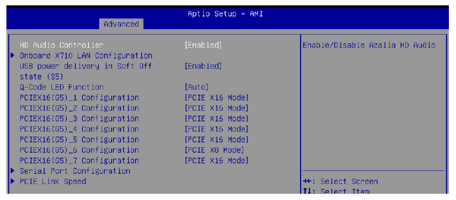Screen dimensions: 456x200
Task: Open Onboard X710 LAN Configuration submenu
Action: pos(86,56)
